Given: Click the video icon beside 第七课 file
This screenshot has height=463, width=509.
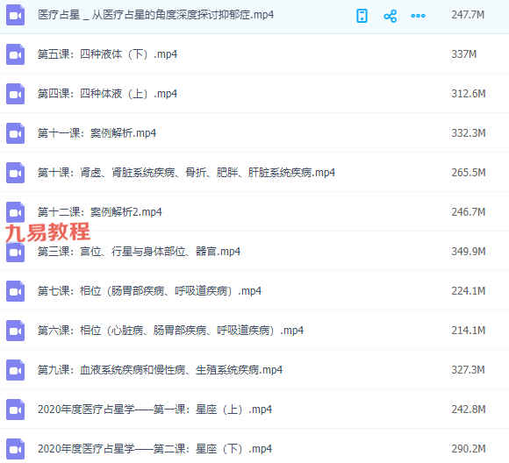Looking at the screenshot, I should 15,291.
